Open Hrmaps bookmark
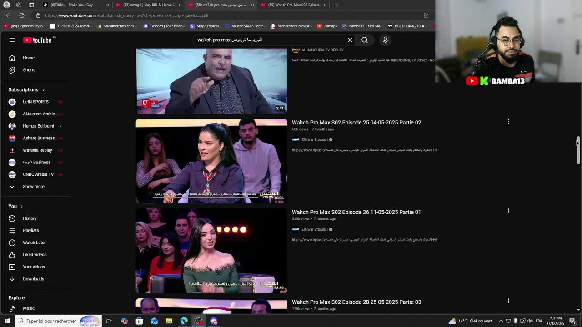This screenshot has height=327, width=582. [x=327, y=26]
